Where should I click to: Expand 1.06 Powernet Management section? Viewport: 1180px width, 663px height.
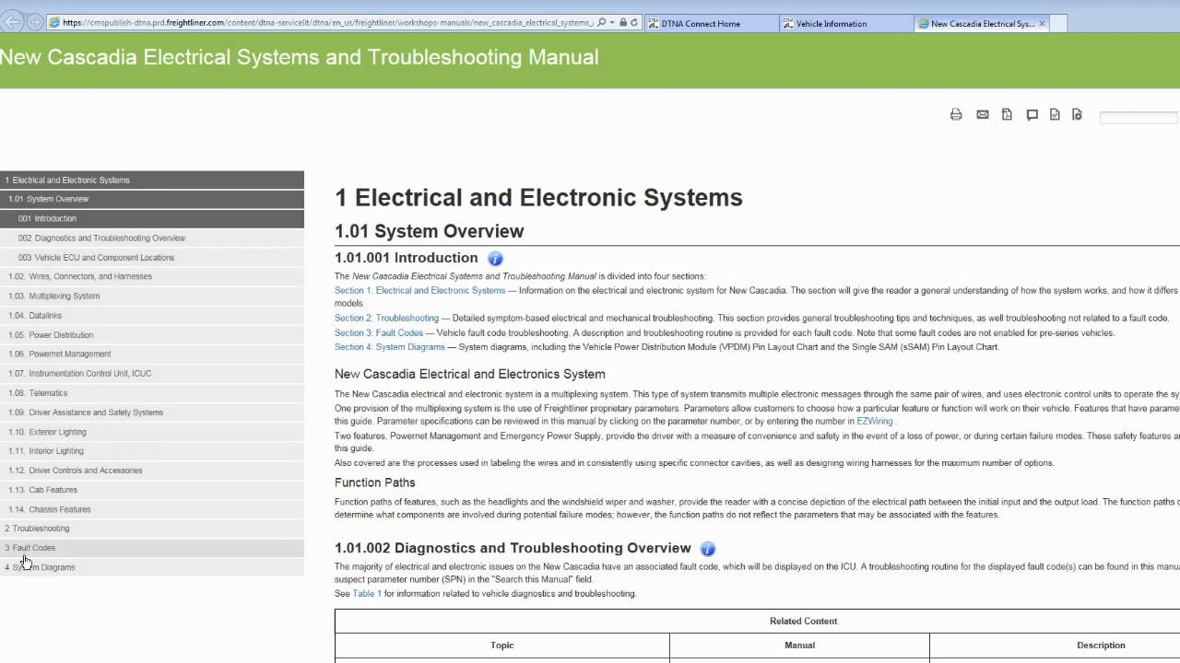(x=152, y=355)
